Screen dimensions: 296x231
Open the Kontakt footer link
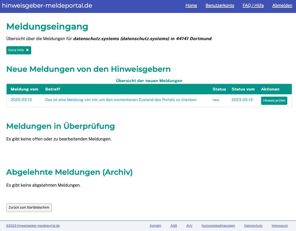coord(155,226)
